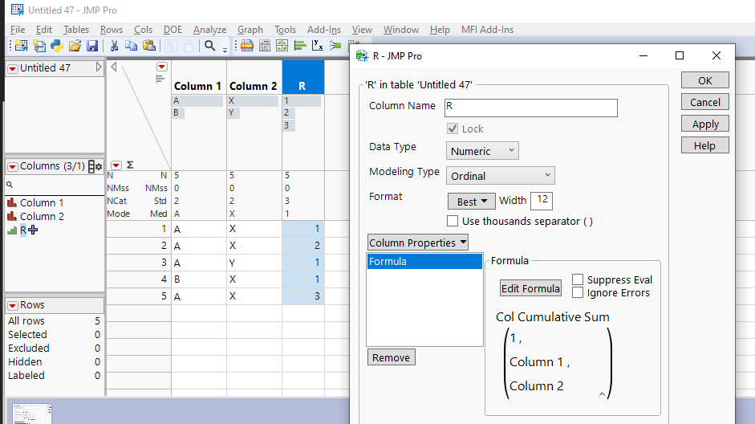Click the Save floppy disk icon
Viewport: 755px width, 424px height.
point(92,46)
